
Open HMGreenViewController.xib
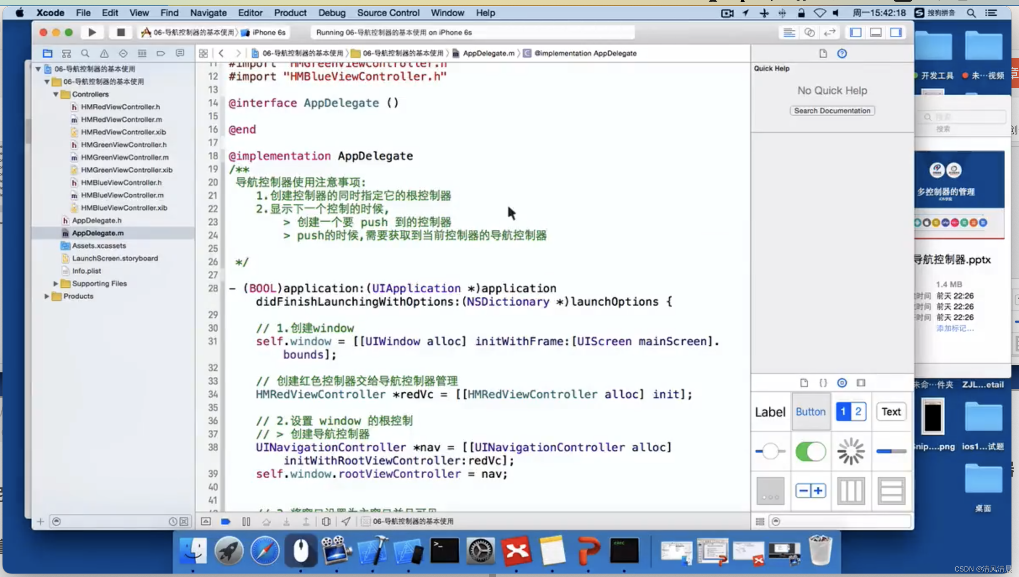click(126, 170)
